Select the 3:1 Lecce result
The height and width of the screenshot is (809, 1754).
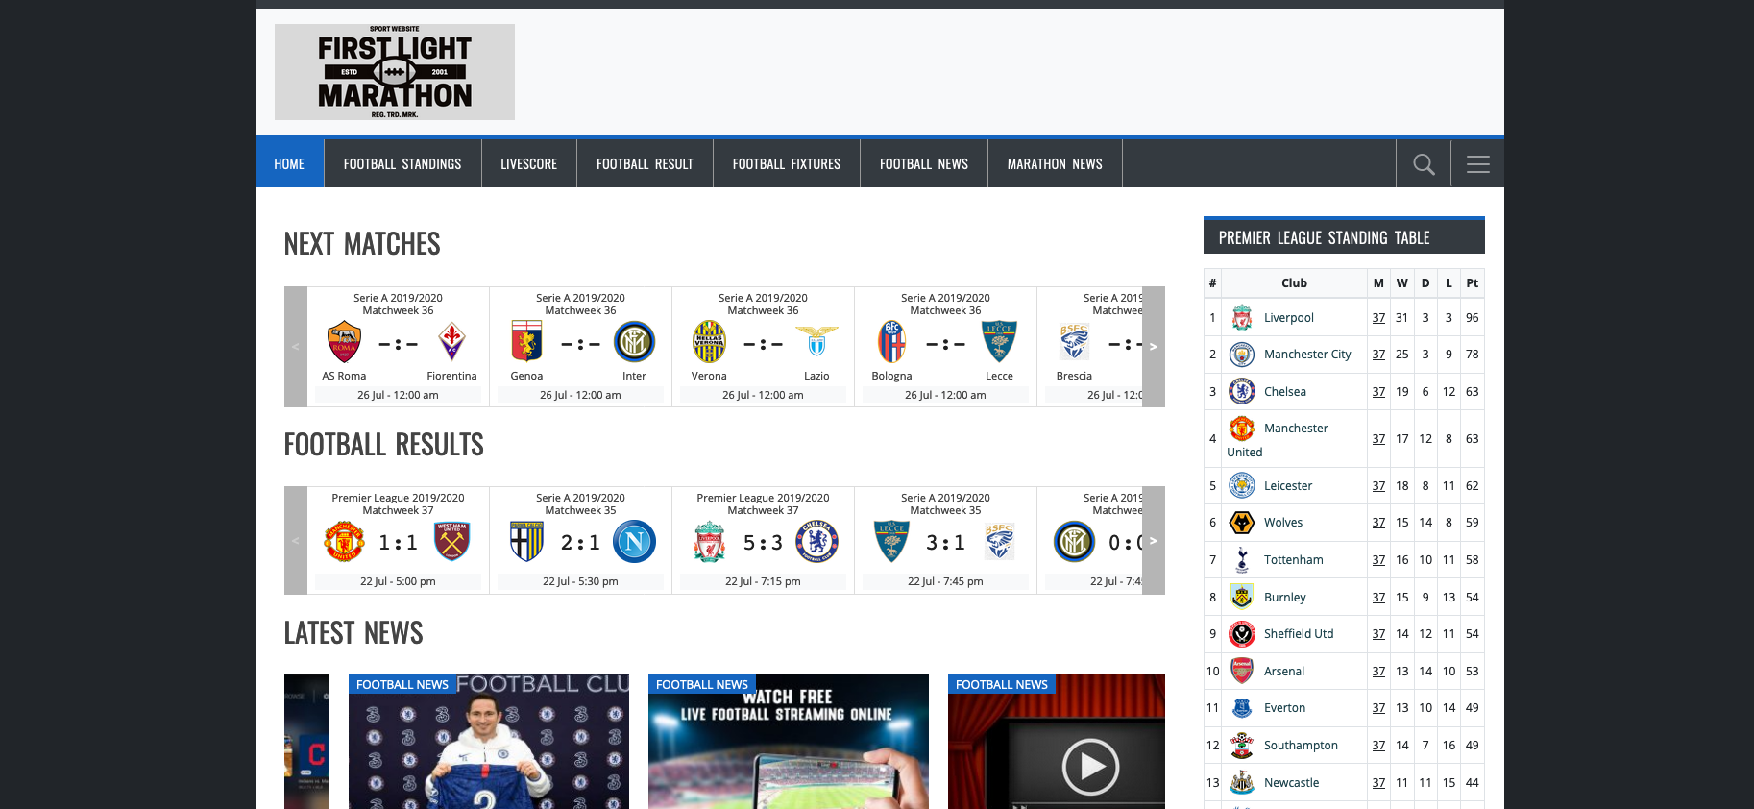945,543
